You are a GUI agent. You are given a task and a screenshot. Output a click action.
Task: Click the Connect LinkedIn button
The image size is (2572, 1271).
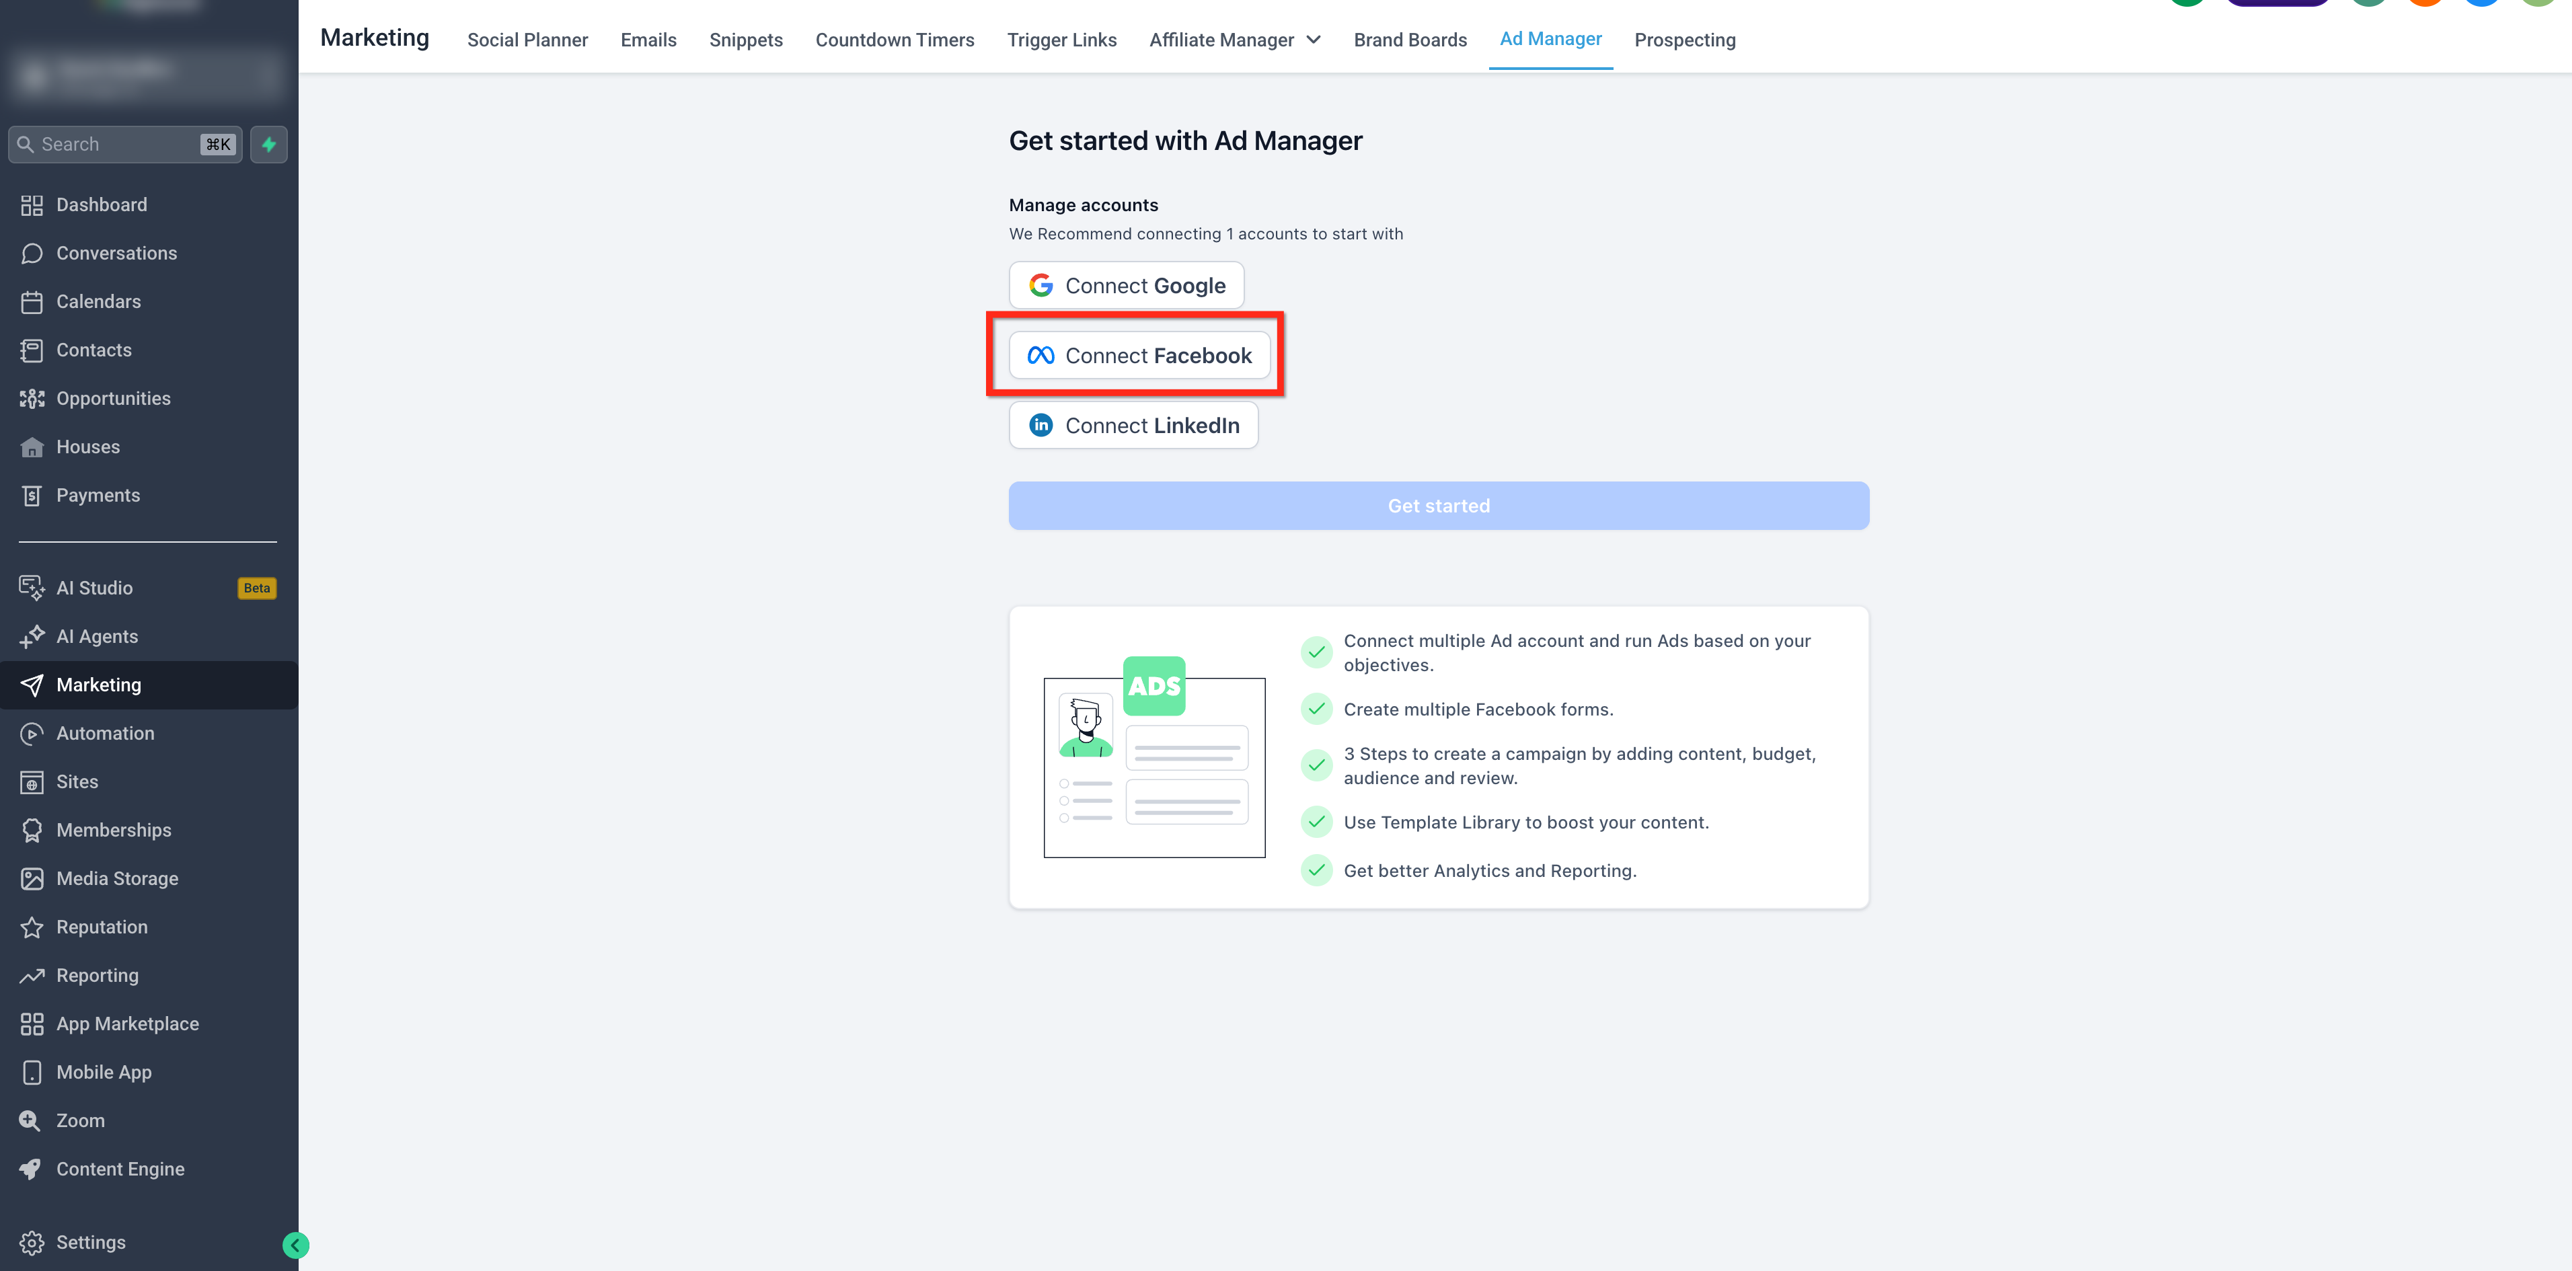tap(1133, 425)
